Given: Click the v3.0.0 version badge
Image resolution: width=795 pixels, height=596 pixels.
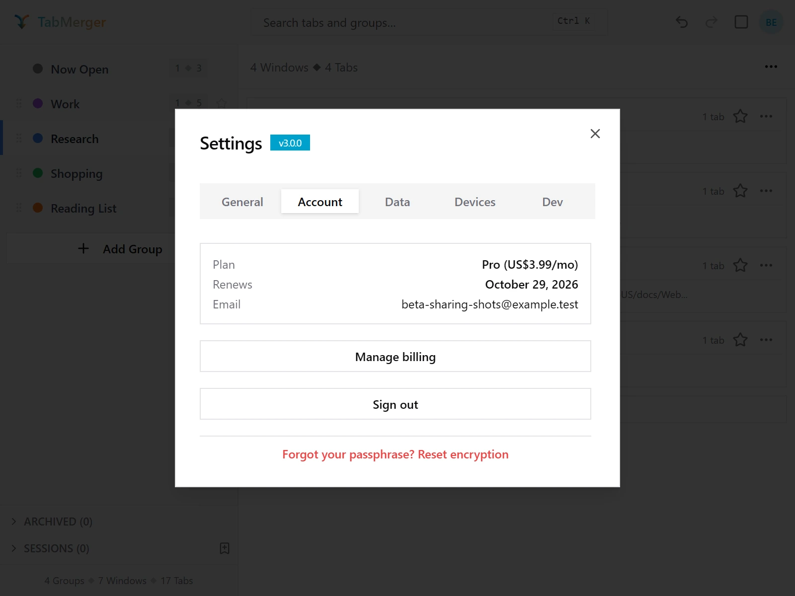Looking at the screenshot, I should tap(290, 143).
